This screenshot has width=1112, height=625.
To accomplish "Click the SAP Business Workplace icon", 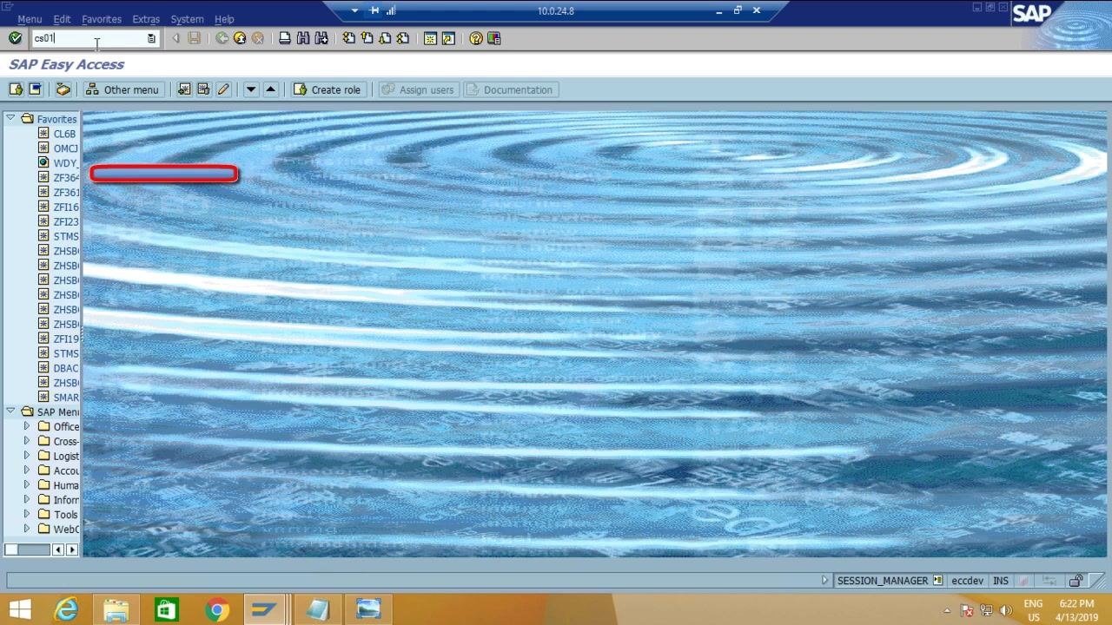I will coord(63,89).
